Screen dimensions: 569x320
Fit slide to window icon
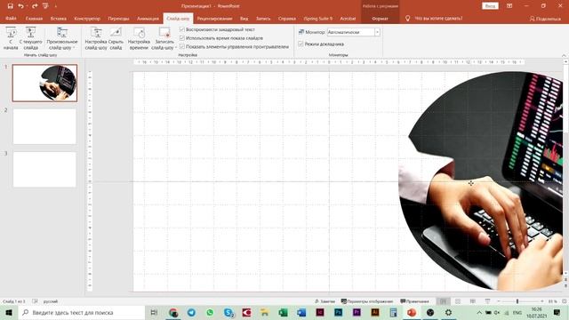[564, 301]
